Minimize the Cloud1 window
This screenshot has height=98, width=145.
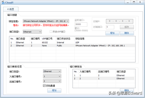128,2
